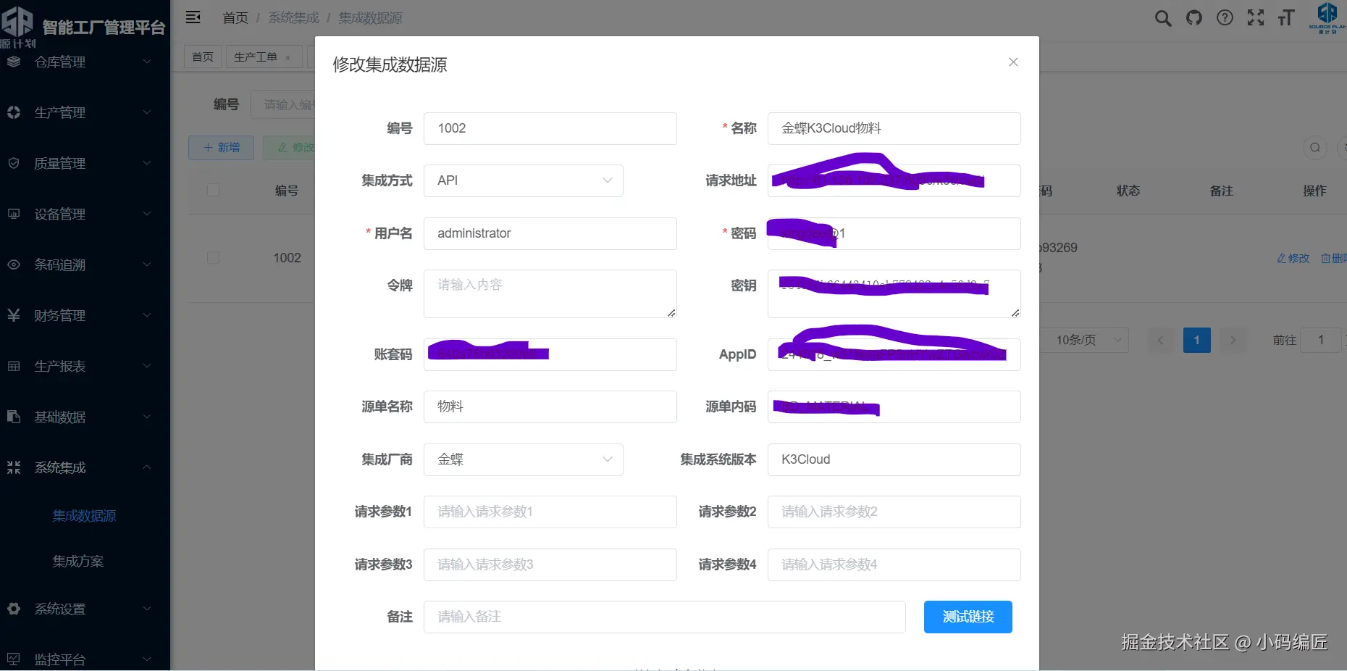
Task: Click the 系统设置 gear icon
Action: pyautogui.click(x=14, y=609)
